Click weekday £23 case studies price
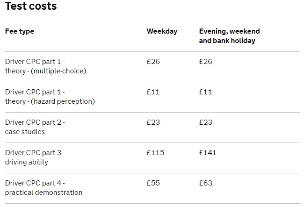 point(153,122)
